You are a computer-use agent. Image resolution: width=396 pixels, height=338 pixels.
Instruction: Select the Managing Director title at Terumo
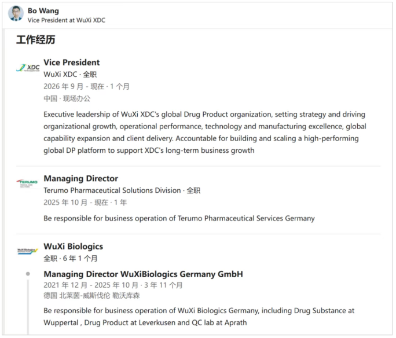(81, 178)
